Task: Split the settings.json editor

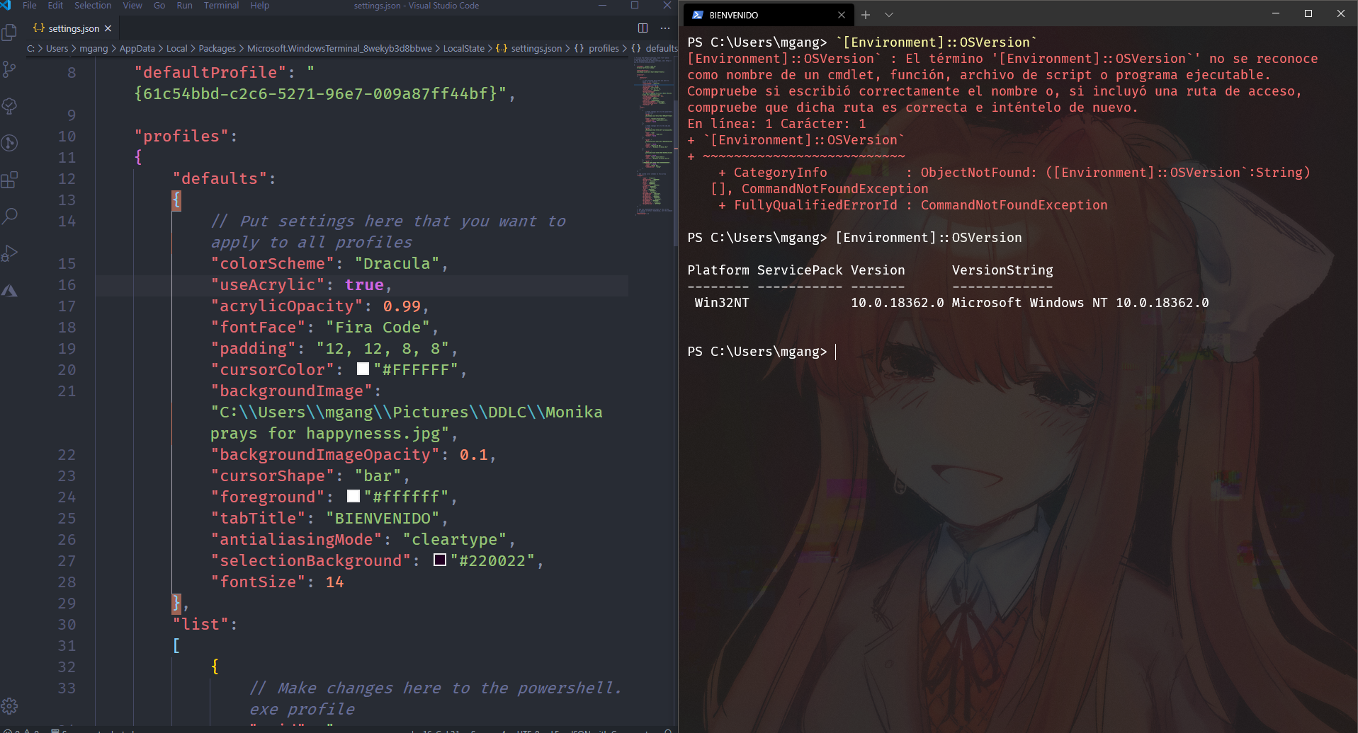Action: [642, 28]
